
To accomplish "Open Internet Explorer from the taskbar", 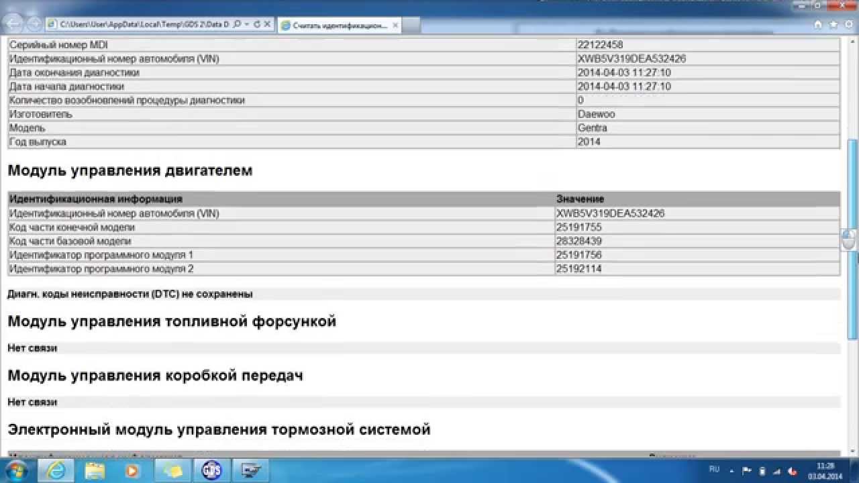I will tap(56, 470).
